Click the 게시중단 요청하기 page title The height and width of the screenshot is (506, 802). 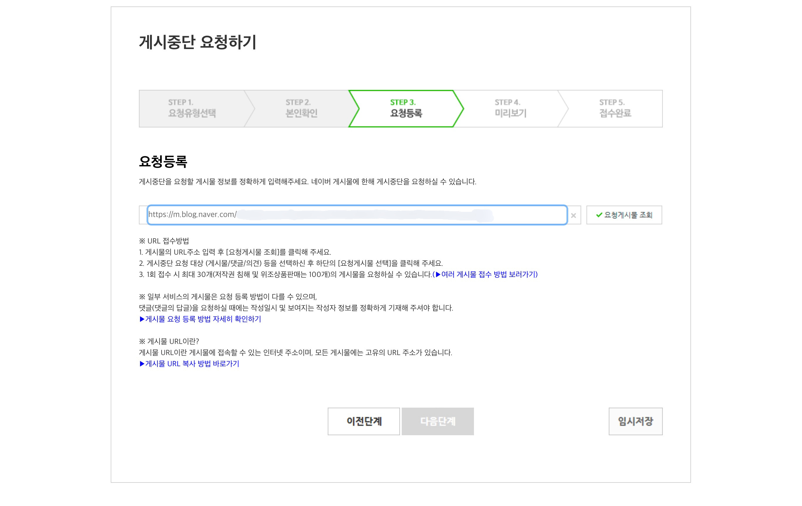point(198,42)
